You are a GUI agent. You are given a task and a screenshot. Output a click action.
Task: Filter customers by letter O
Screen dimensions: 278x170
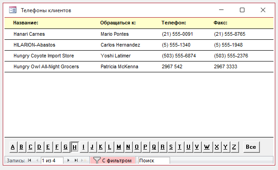[137, 147]
